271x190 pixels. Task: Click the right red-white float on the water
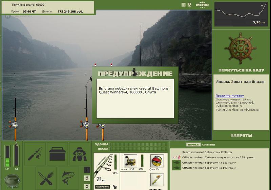111,65
